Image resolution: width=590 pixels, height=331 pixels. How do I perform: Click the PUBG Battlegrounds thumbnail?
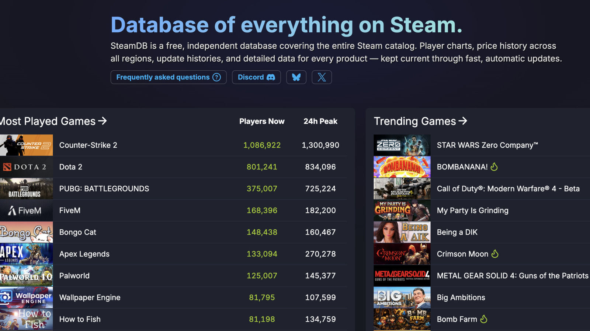26,189
